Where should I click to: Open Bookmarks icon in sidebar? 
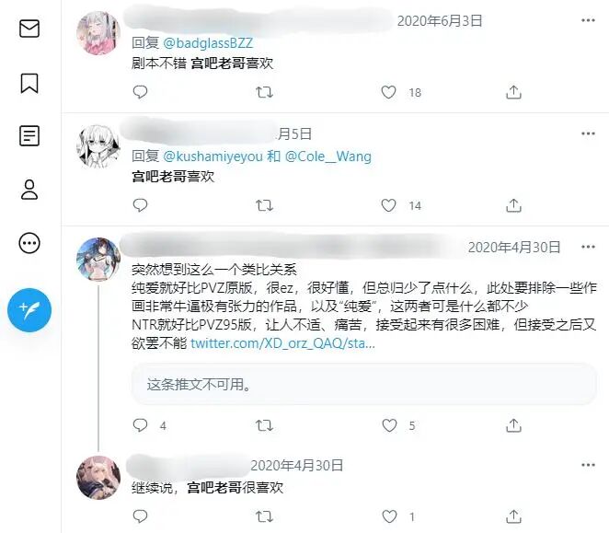29,83
